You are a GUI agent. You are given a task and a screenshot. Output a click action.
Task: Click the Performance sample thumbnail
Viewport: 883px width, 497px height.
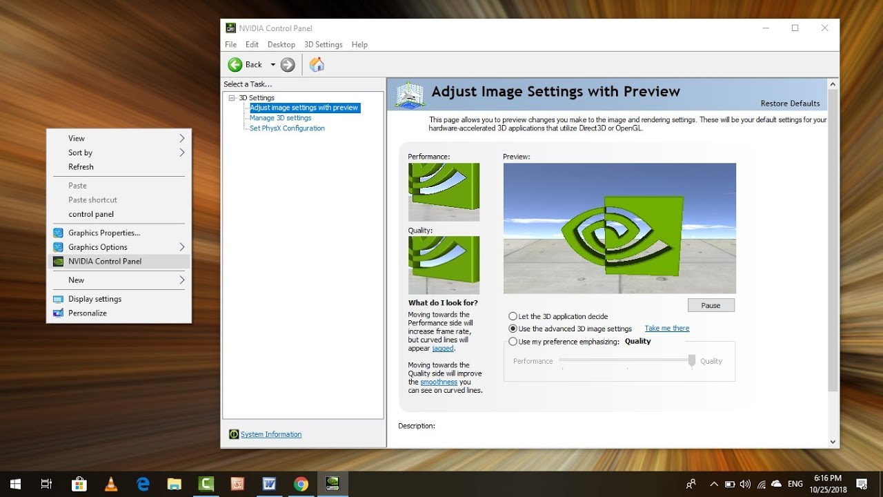tap(444, 192)
